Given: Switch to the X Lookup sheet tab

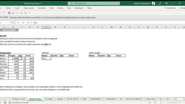Looking at the screenshot, I should tap(49, 99).
